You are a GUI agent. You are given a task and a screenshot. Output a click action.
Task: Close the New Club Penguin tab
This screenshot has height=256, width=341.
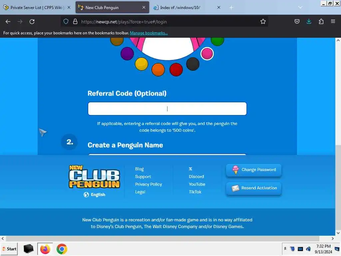coord(144,7)
